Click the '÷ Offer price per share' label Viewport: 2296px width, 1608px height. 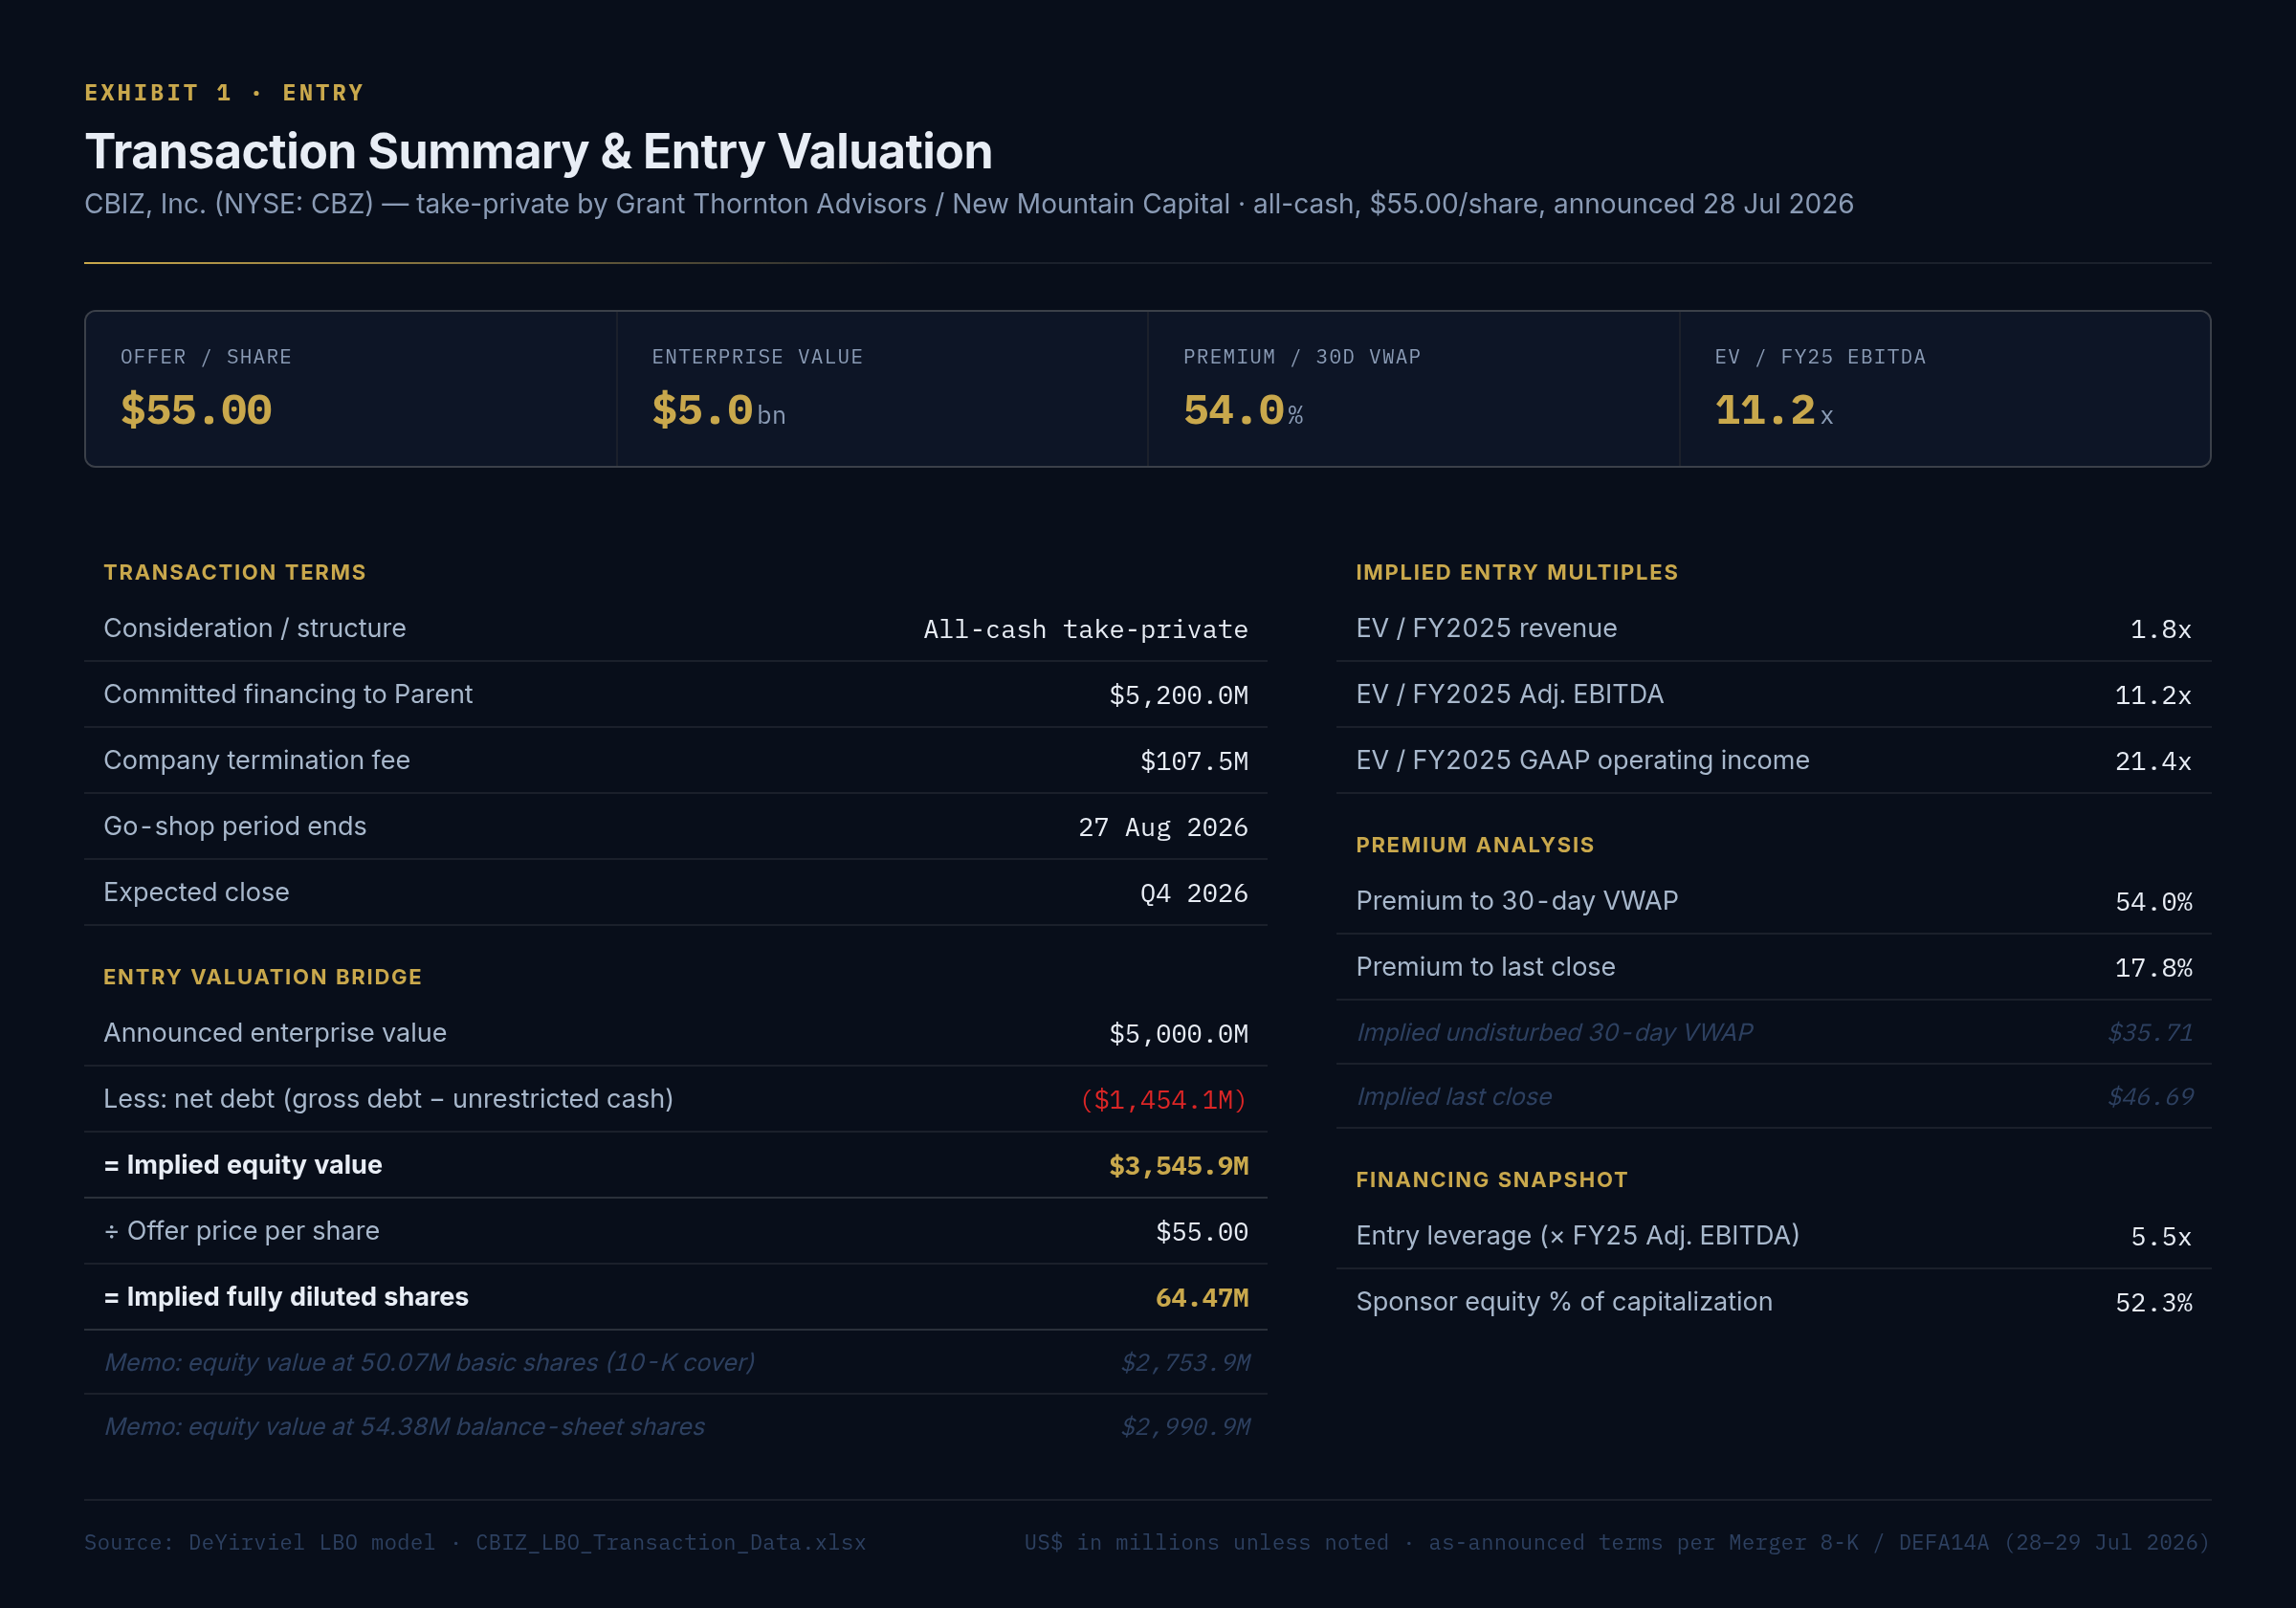pyautogui.click(x=242, y=1231)
